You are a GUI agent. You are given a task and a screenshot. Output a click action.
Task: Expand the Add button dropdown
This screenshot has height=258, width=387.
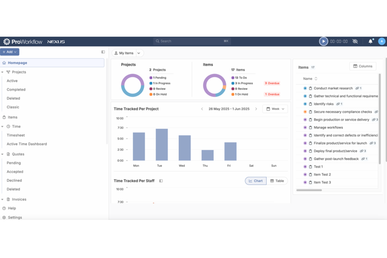pos(16,52)
